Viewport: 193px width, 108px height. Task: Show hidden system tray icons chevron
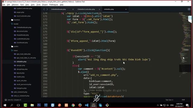158,105
